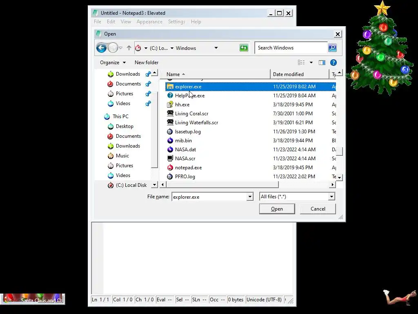
Task: Click the Santa Claus taskbar button
Action: [x=33, y=299]
